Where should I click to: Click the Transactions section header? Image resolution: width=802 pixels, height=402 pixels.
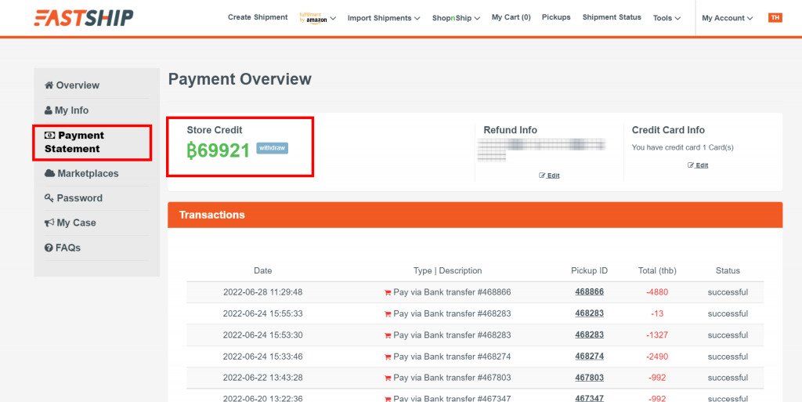(x=475, y=215)
